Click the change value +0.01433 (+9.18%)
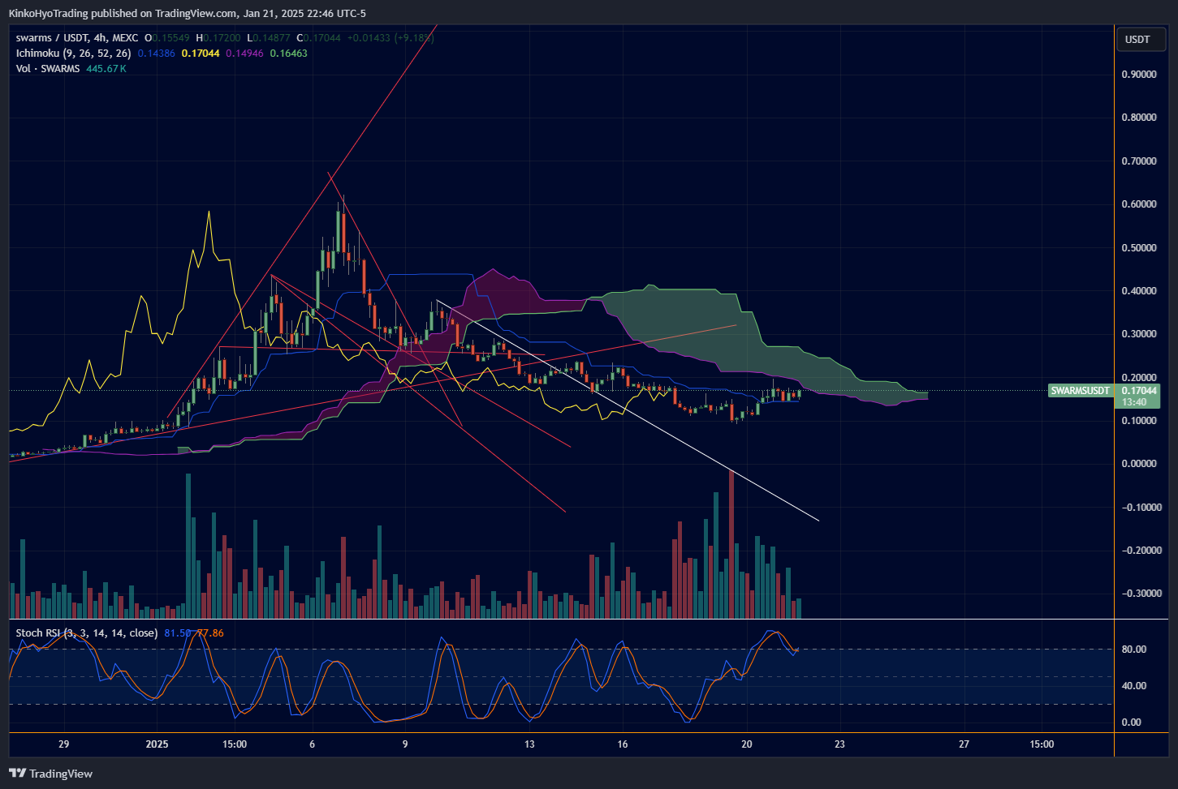1178x789 pixels. coord(391,38)
